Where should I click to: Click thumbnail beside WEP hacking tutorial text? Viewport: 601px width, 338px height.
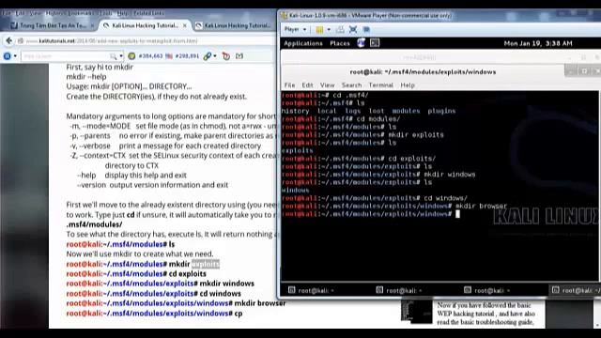[x=417, y=312]
